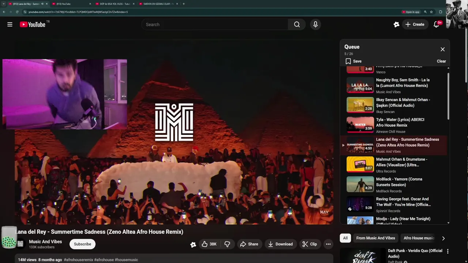Open the notifications bell with the 9+ badge
This screenshot has height=263, width=468.
[x=436, y=24]
